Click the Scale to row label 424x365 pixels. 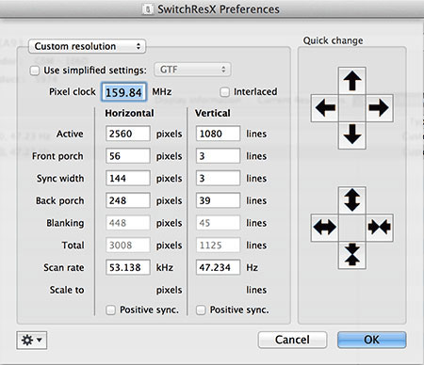pyautogui.click(x=67, y=290)
